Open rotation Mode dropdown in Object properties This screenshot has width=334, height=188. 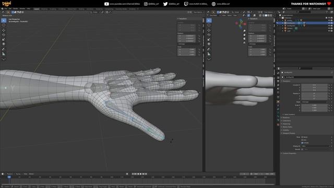click(x=314, y=102)
